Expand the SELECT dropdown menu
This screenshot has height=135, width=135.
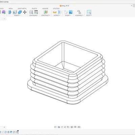[89, 16]
